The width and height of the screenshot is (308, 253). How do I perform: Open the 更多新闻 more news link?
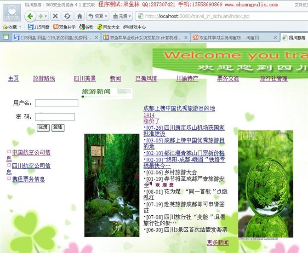tap(218, 242)
